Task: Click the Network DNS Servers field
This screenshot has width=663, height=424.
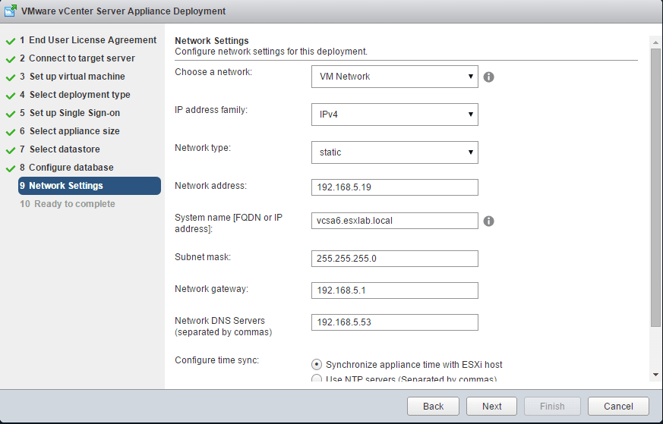Action: point(394,322)
